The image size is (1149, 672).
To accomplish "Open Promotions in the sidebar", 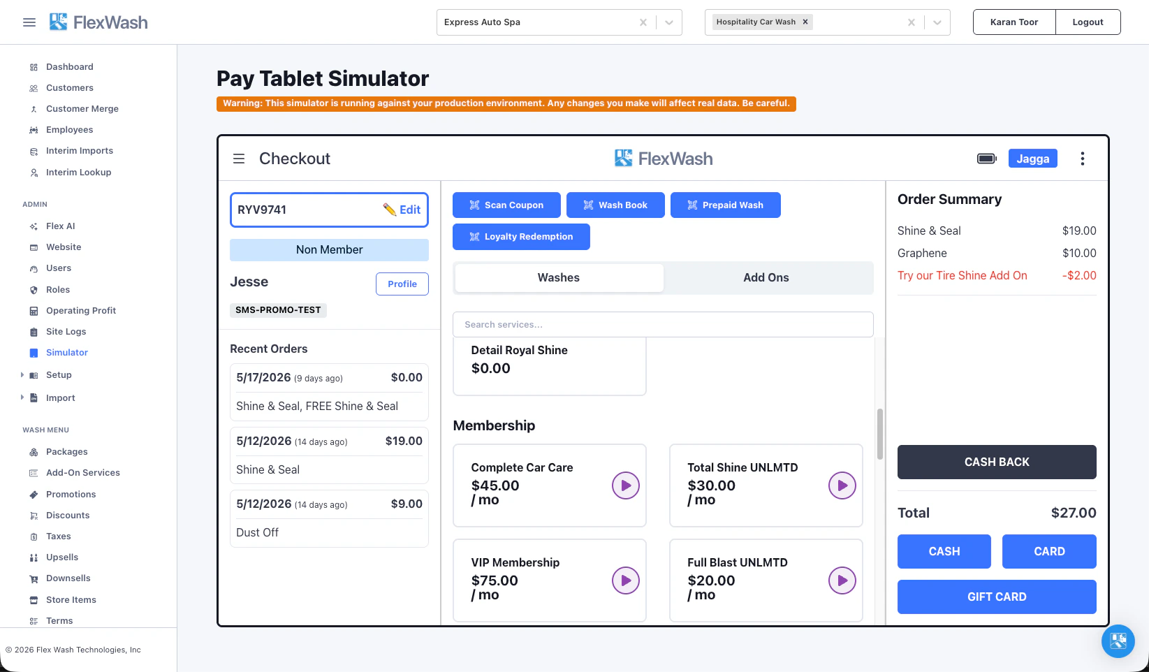I will click(71, 495).
